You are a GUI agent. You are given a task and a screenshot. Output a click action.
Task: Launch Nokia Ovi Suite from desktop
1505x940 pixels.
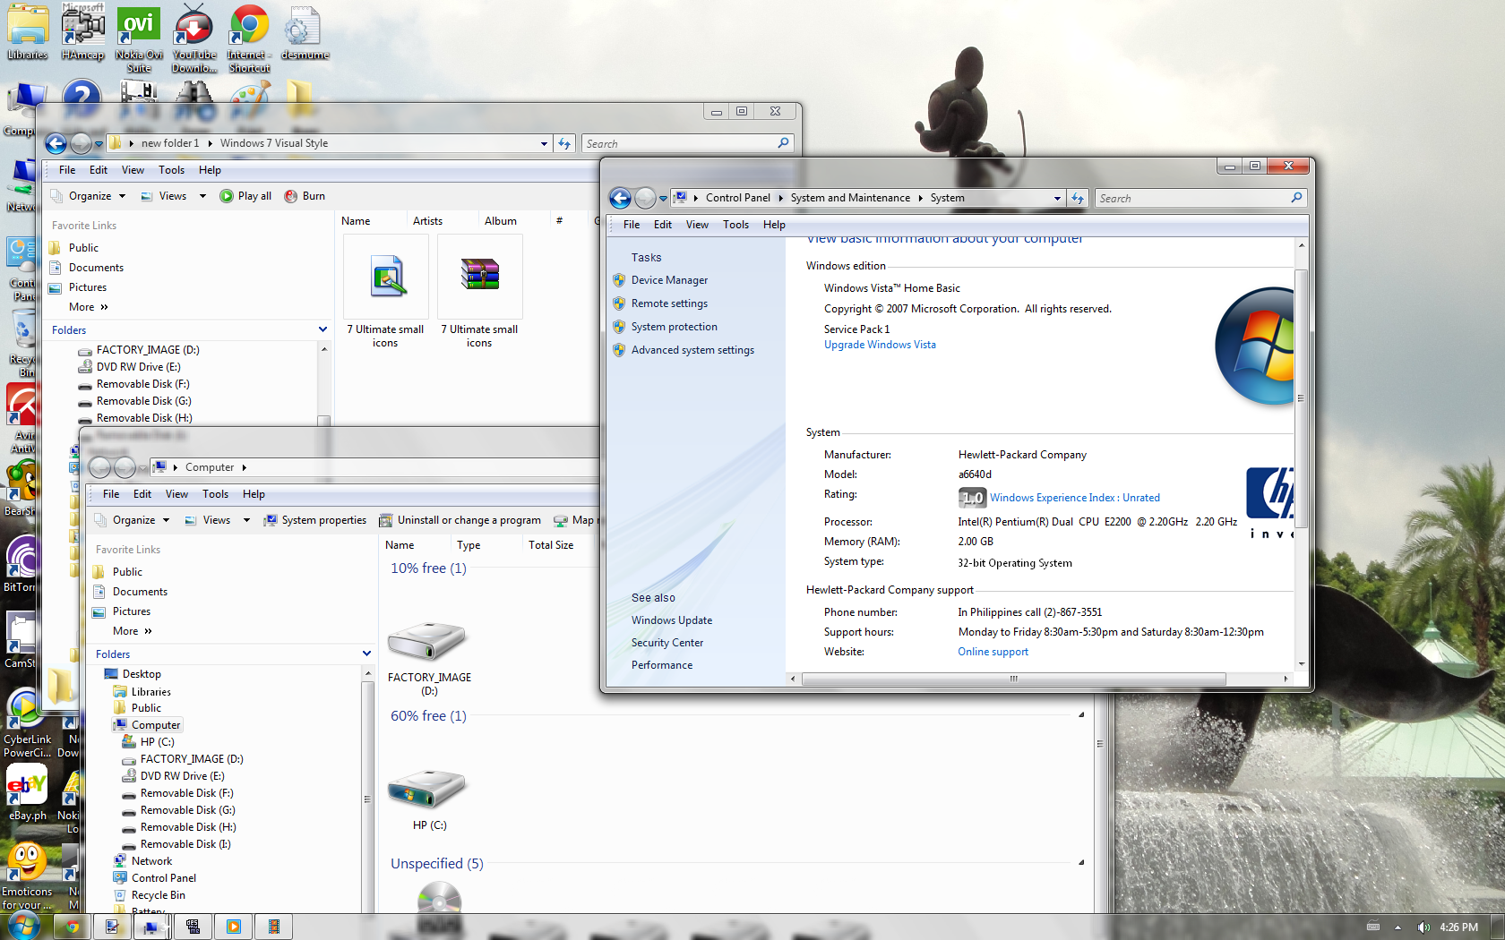pos(139,38)
